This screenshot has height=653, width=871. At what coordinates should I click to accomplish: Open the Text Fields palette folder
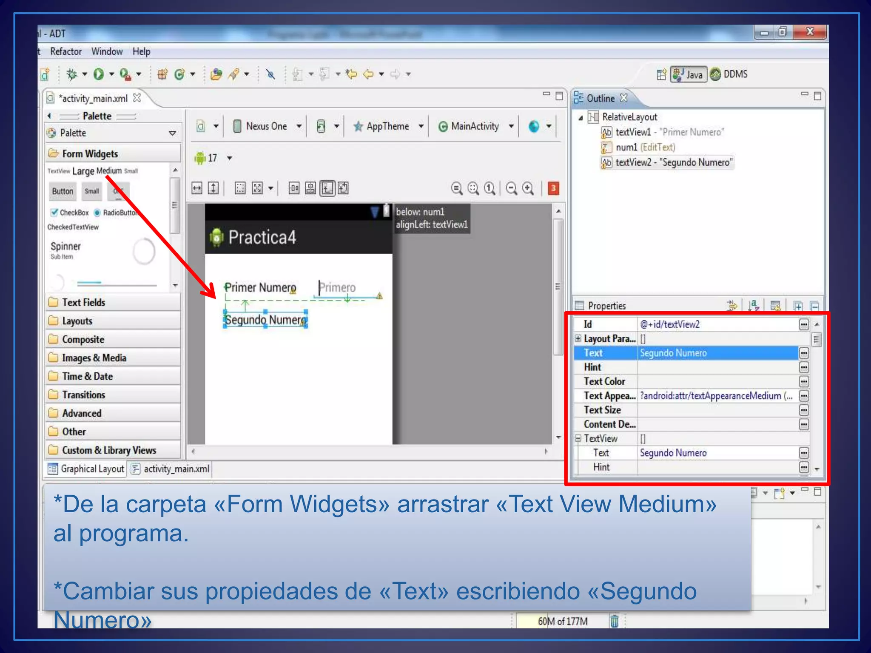point(113,302)
